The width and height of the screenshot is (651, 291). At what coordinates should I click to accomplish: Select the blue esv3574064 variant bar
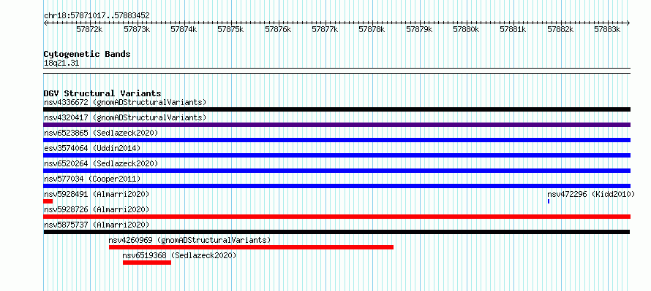pyautogui.click(x=336, y=155)
